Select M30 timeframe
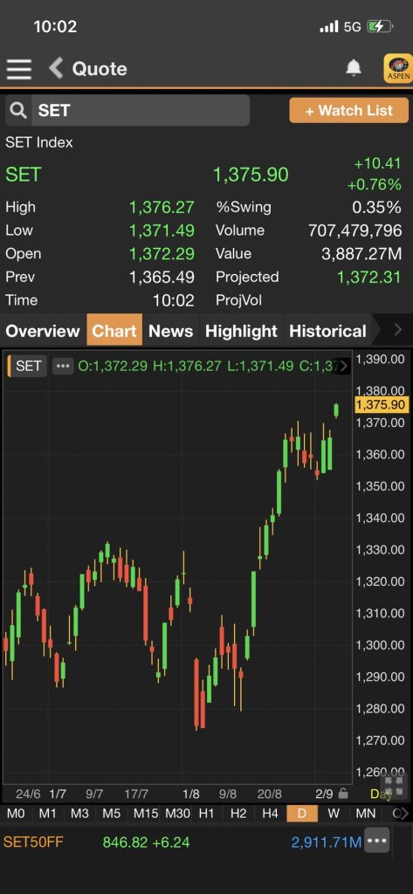The width and height of the screenshot is (413, 894). pos(177,814)
